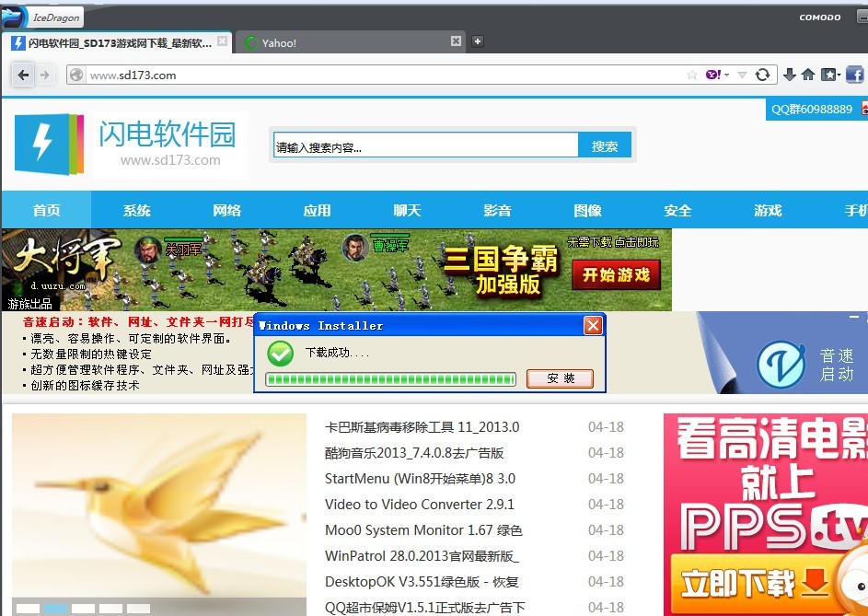Click the 大将军 game logo
Screen dimensions: 868x616
point(65,260)
